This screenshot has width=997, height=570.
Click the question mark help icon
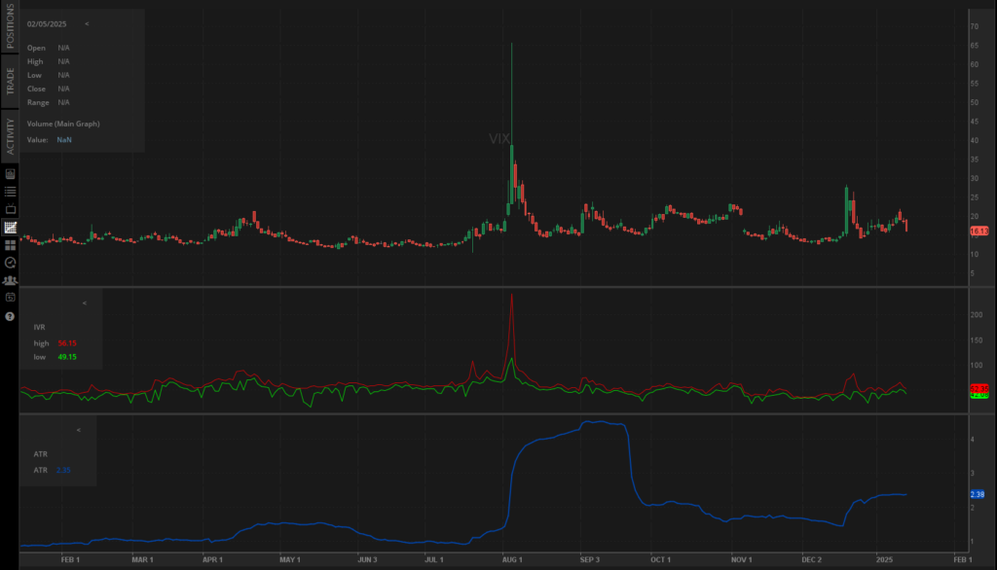pos(11,316)
